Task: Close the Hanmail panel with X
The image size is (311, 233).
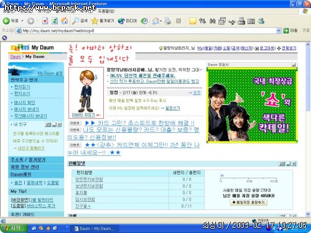Action: (294, 164)
